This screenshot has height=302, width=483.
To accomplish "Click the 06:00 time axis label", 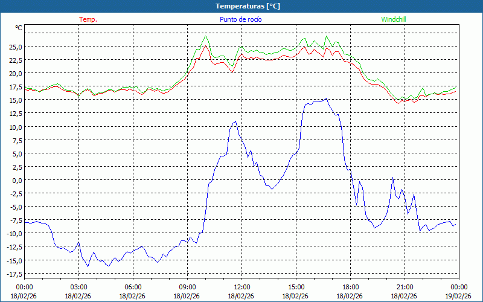I will tap(133, 287).
